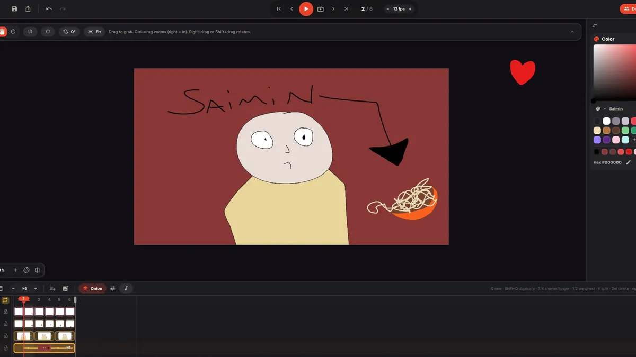
Task: Toggle Onion skinning
Action: click(x=92, y=289)
